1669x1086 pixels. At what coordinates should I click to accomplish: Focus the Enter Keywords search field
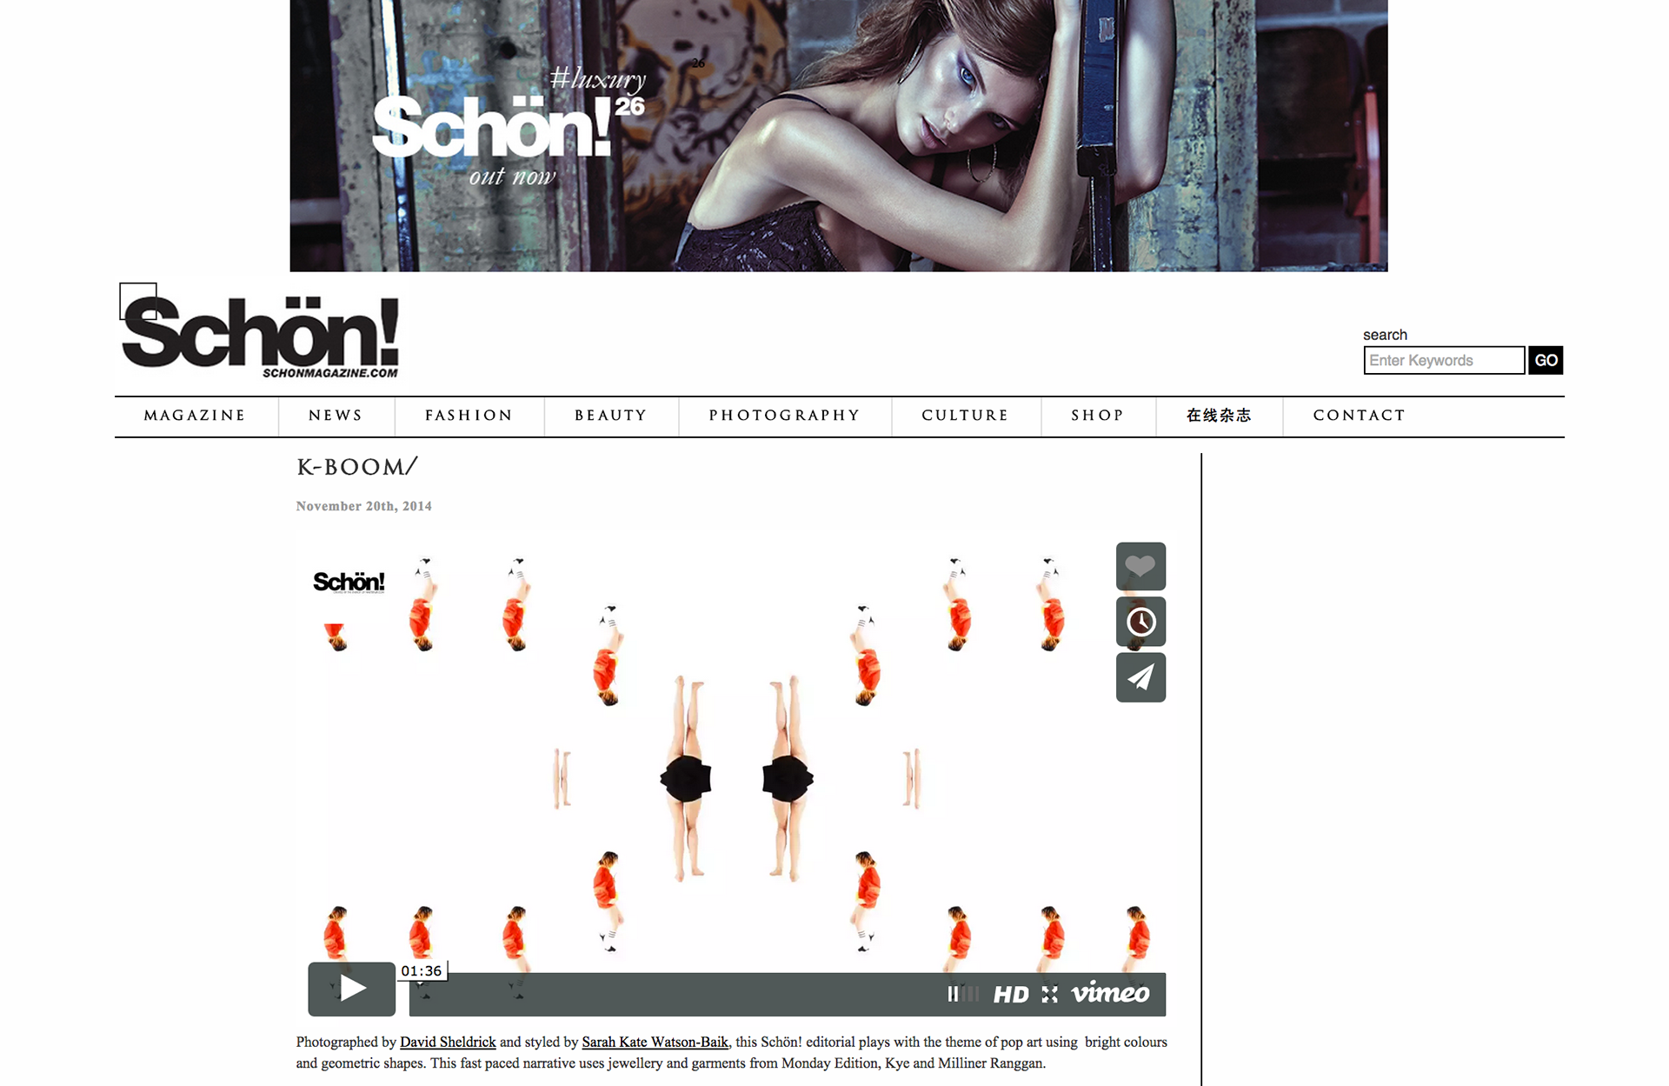point(1444,360)
